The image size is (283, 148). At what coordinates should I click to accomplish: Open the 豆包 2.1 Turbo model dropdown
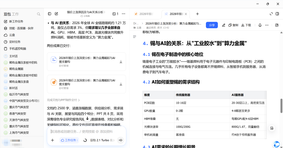102,140
